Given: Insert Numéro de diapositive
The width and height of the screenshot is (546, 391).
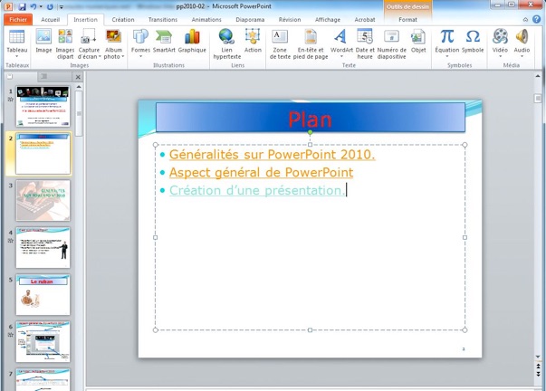Looking at the screenshot, I should point(391,43).
